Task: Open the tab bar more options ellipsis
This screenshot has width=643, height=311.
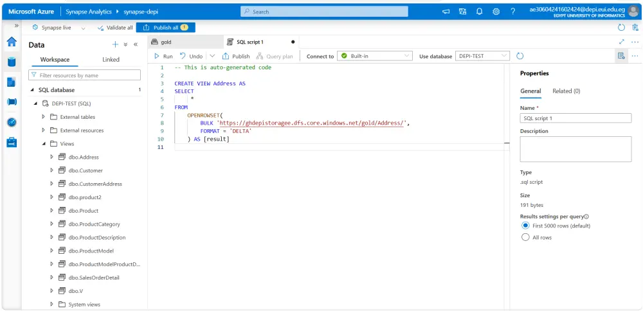Action: pyautogui.click(x=635, y=42)
